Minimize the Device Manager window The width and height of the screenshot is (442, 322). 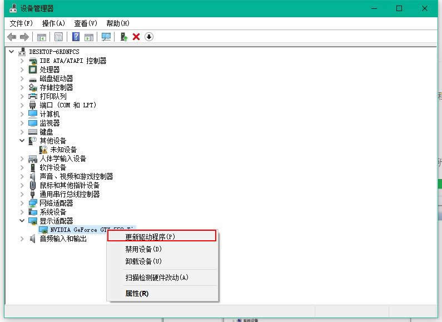(374, 8)
